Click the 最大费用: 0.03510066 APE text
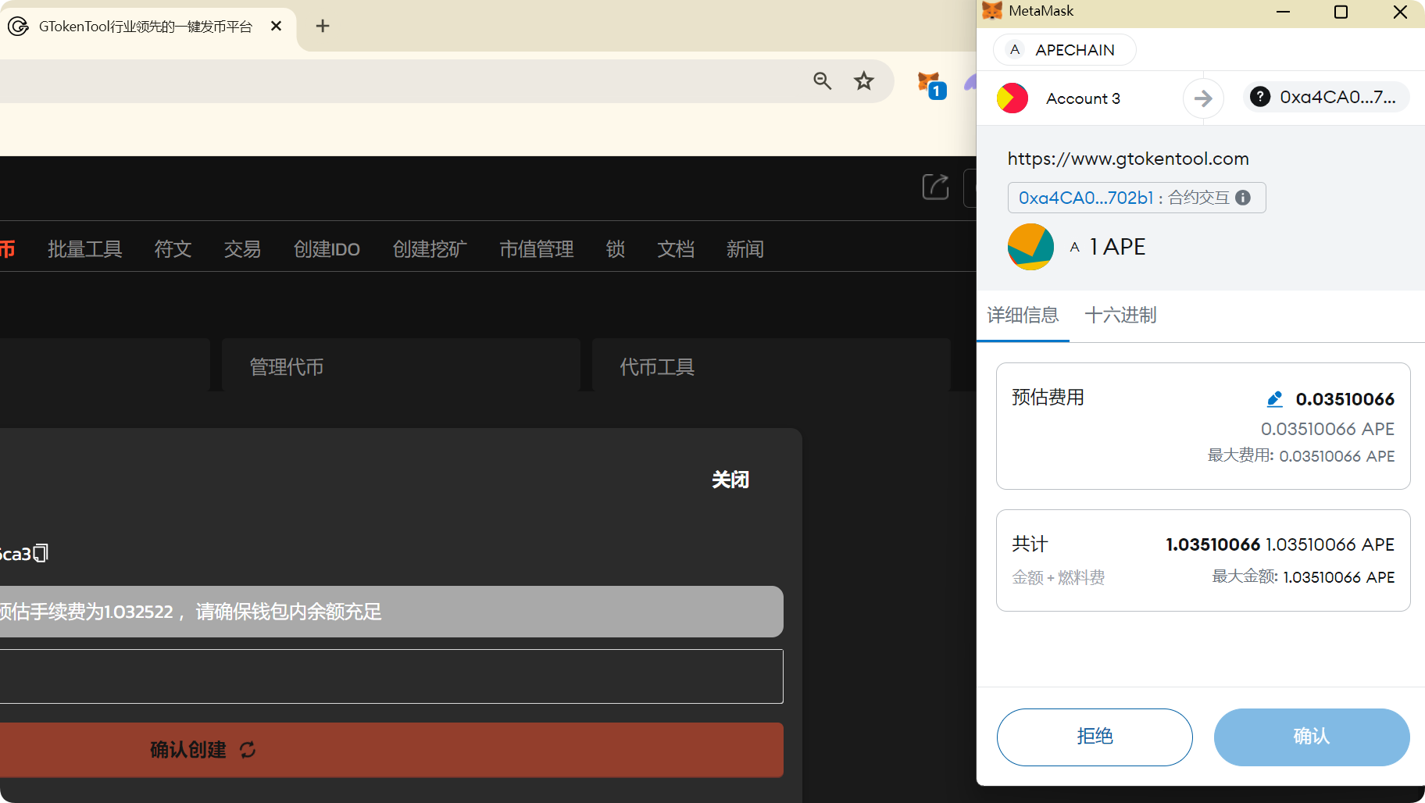Screen dimensions: 1425x803 point(1302,456)
